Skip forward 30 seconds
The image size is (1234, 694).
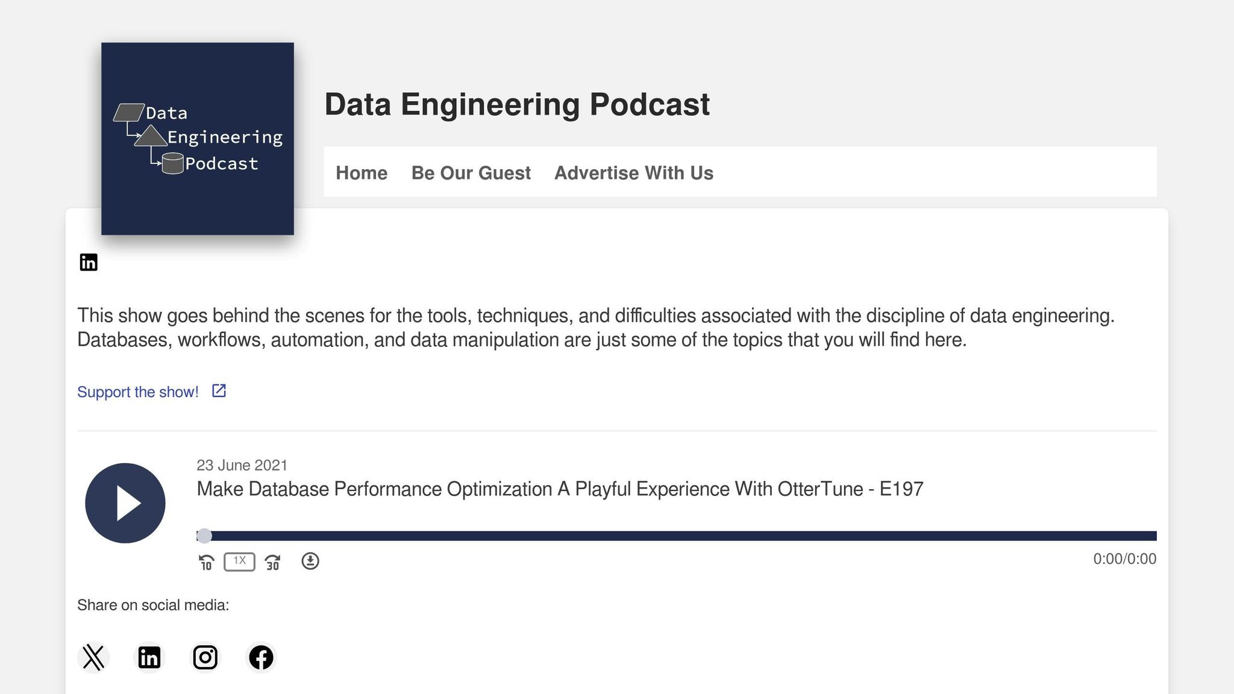(272, 562)
